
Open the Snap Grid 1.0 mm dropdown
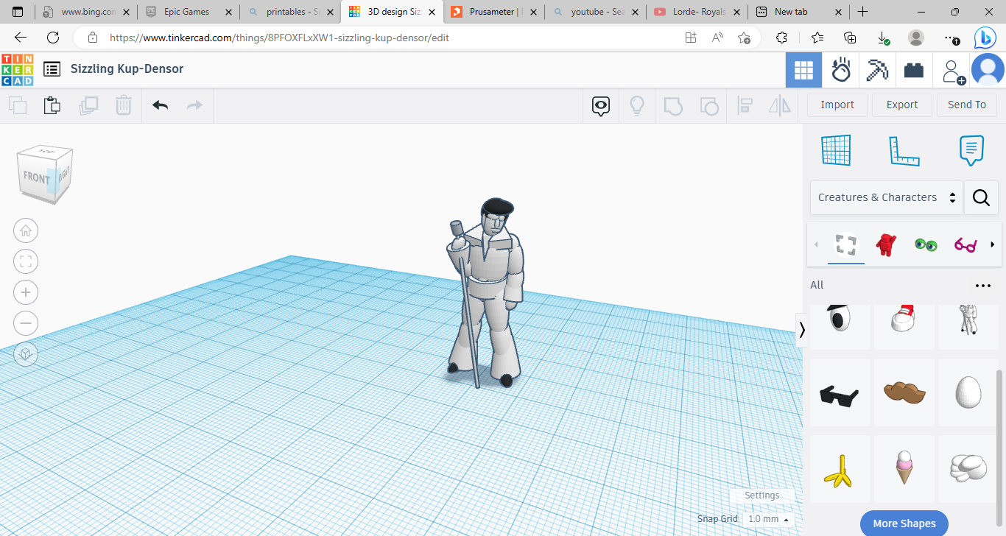tap(770, 519)
